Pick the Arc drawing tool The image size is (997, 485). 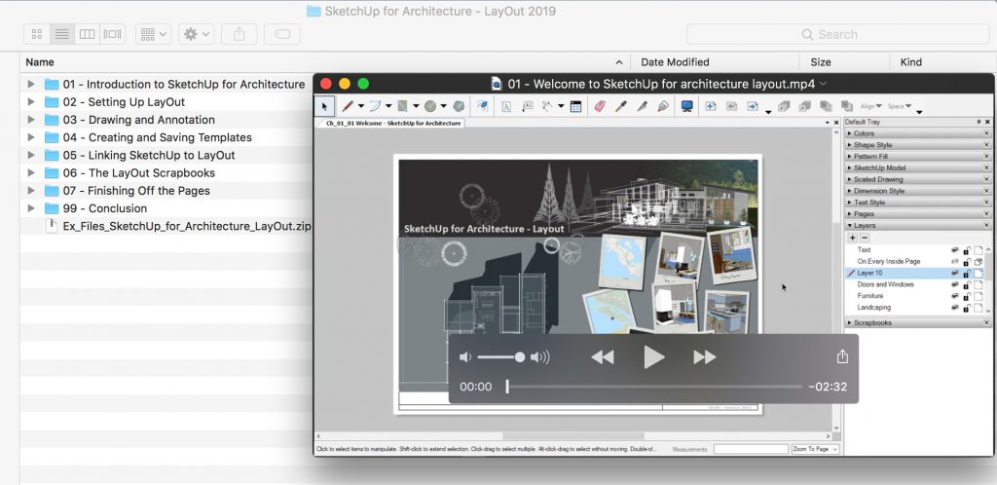(375, 106)
